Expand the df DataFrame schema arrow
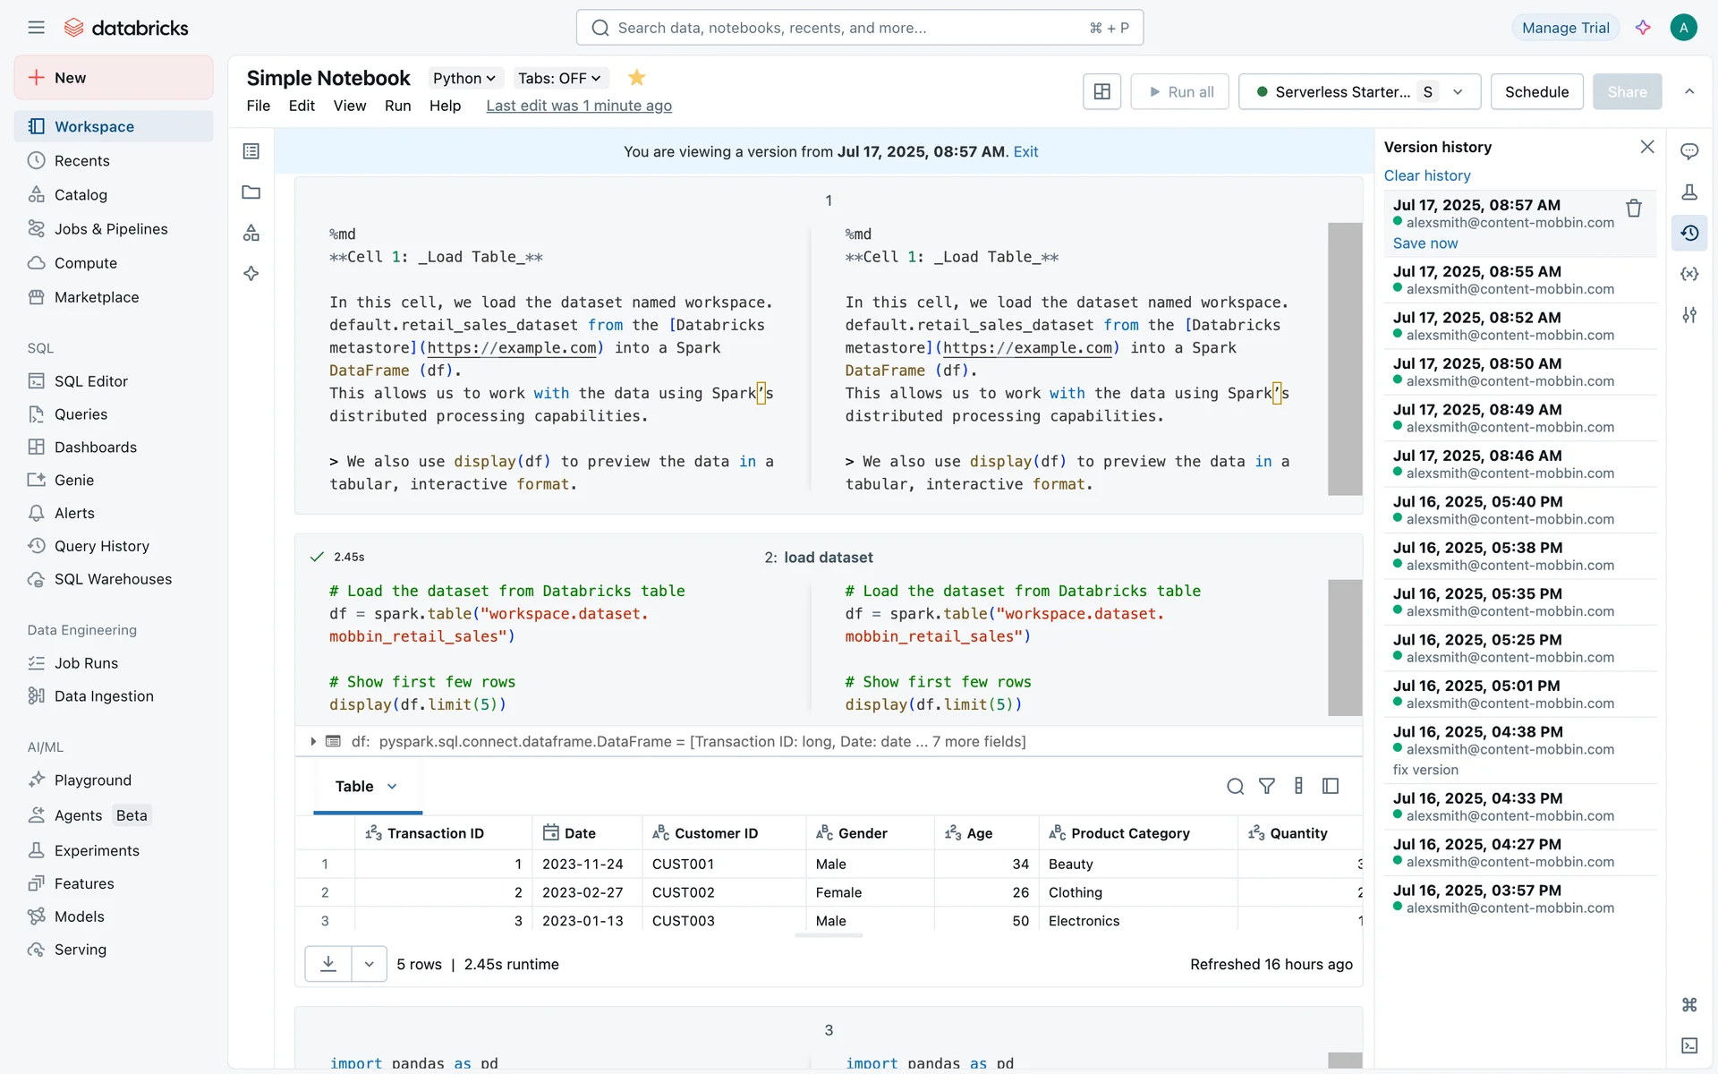This screenshot has height=1074, width=1718. tap(313, 741)
